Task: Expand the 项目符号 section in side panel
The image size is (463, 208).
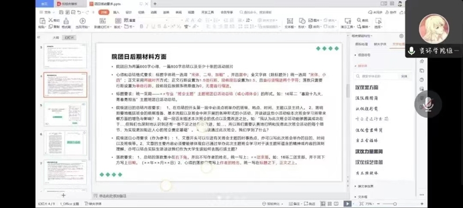Action: 363,55
